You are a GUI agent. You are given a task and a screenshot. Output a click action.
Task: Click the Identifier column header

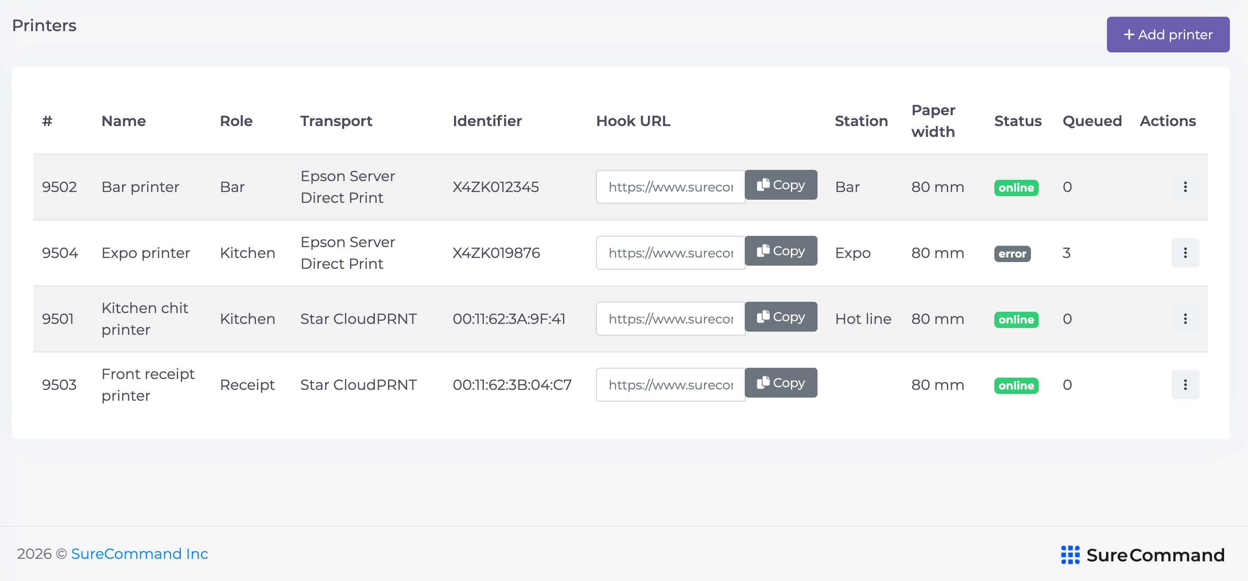487,121
